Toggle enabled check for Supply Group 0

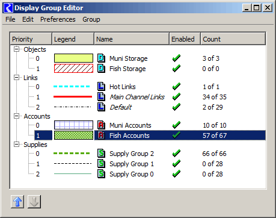pyautogui.click(x=176, y=174)
